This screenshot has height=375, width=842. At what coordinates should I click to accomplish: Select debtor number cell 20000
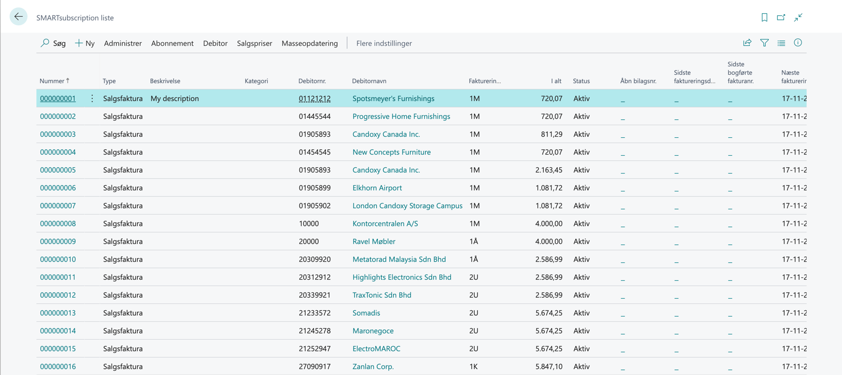pyautogui.click(x=309, y=241)
